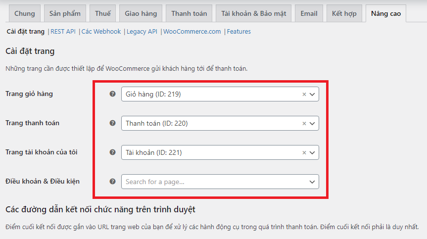The width and height of the screenshot is (427, 239).
Task: Select the Tài khoản & Bảo mật tab
Action: (x=254, y=13)
